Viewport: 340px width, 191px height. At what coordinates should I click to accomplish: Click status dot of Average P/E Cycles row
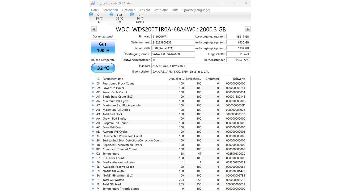point(93,132)
